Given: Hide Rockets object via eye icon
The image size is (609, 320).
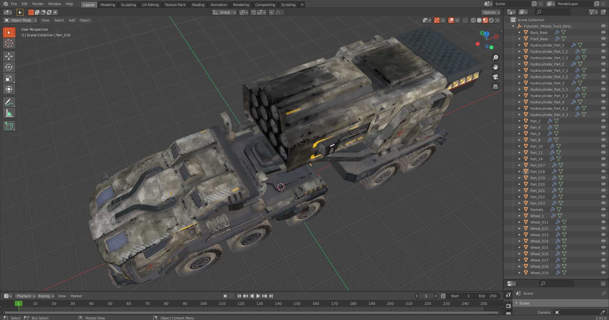Looking at the screenshot, I should pos(603,209).
